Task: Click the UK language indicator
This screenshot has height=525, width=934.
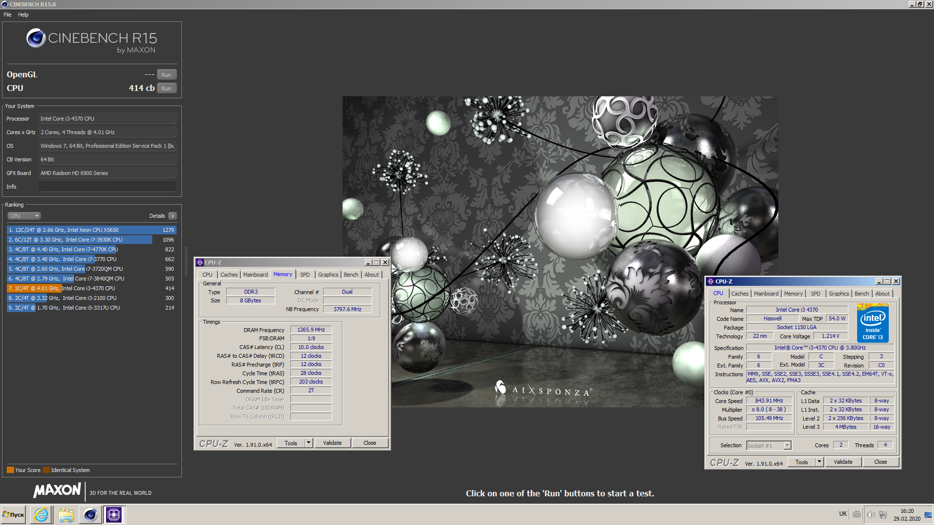Action: point(843,514)
